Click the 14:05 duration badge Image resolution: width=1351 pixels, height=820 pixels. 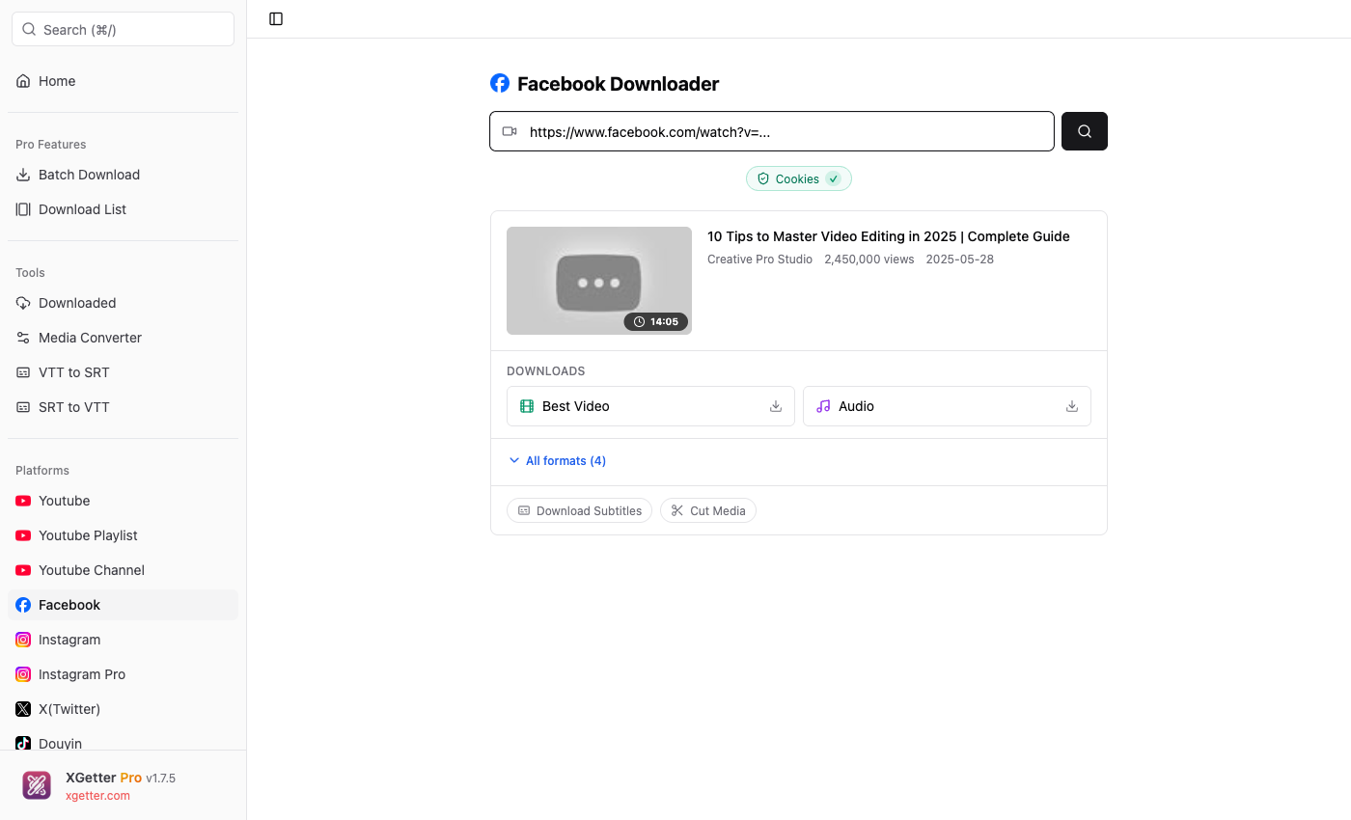(656, 321)
